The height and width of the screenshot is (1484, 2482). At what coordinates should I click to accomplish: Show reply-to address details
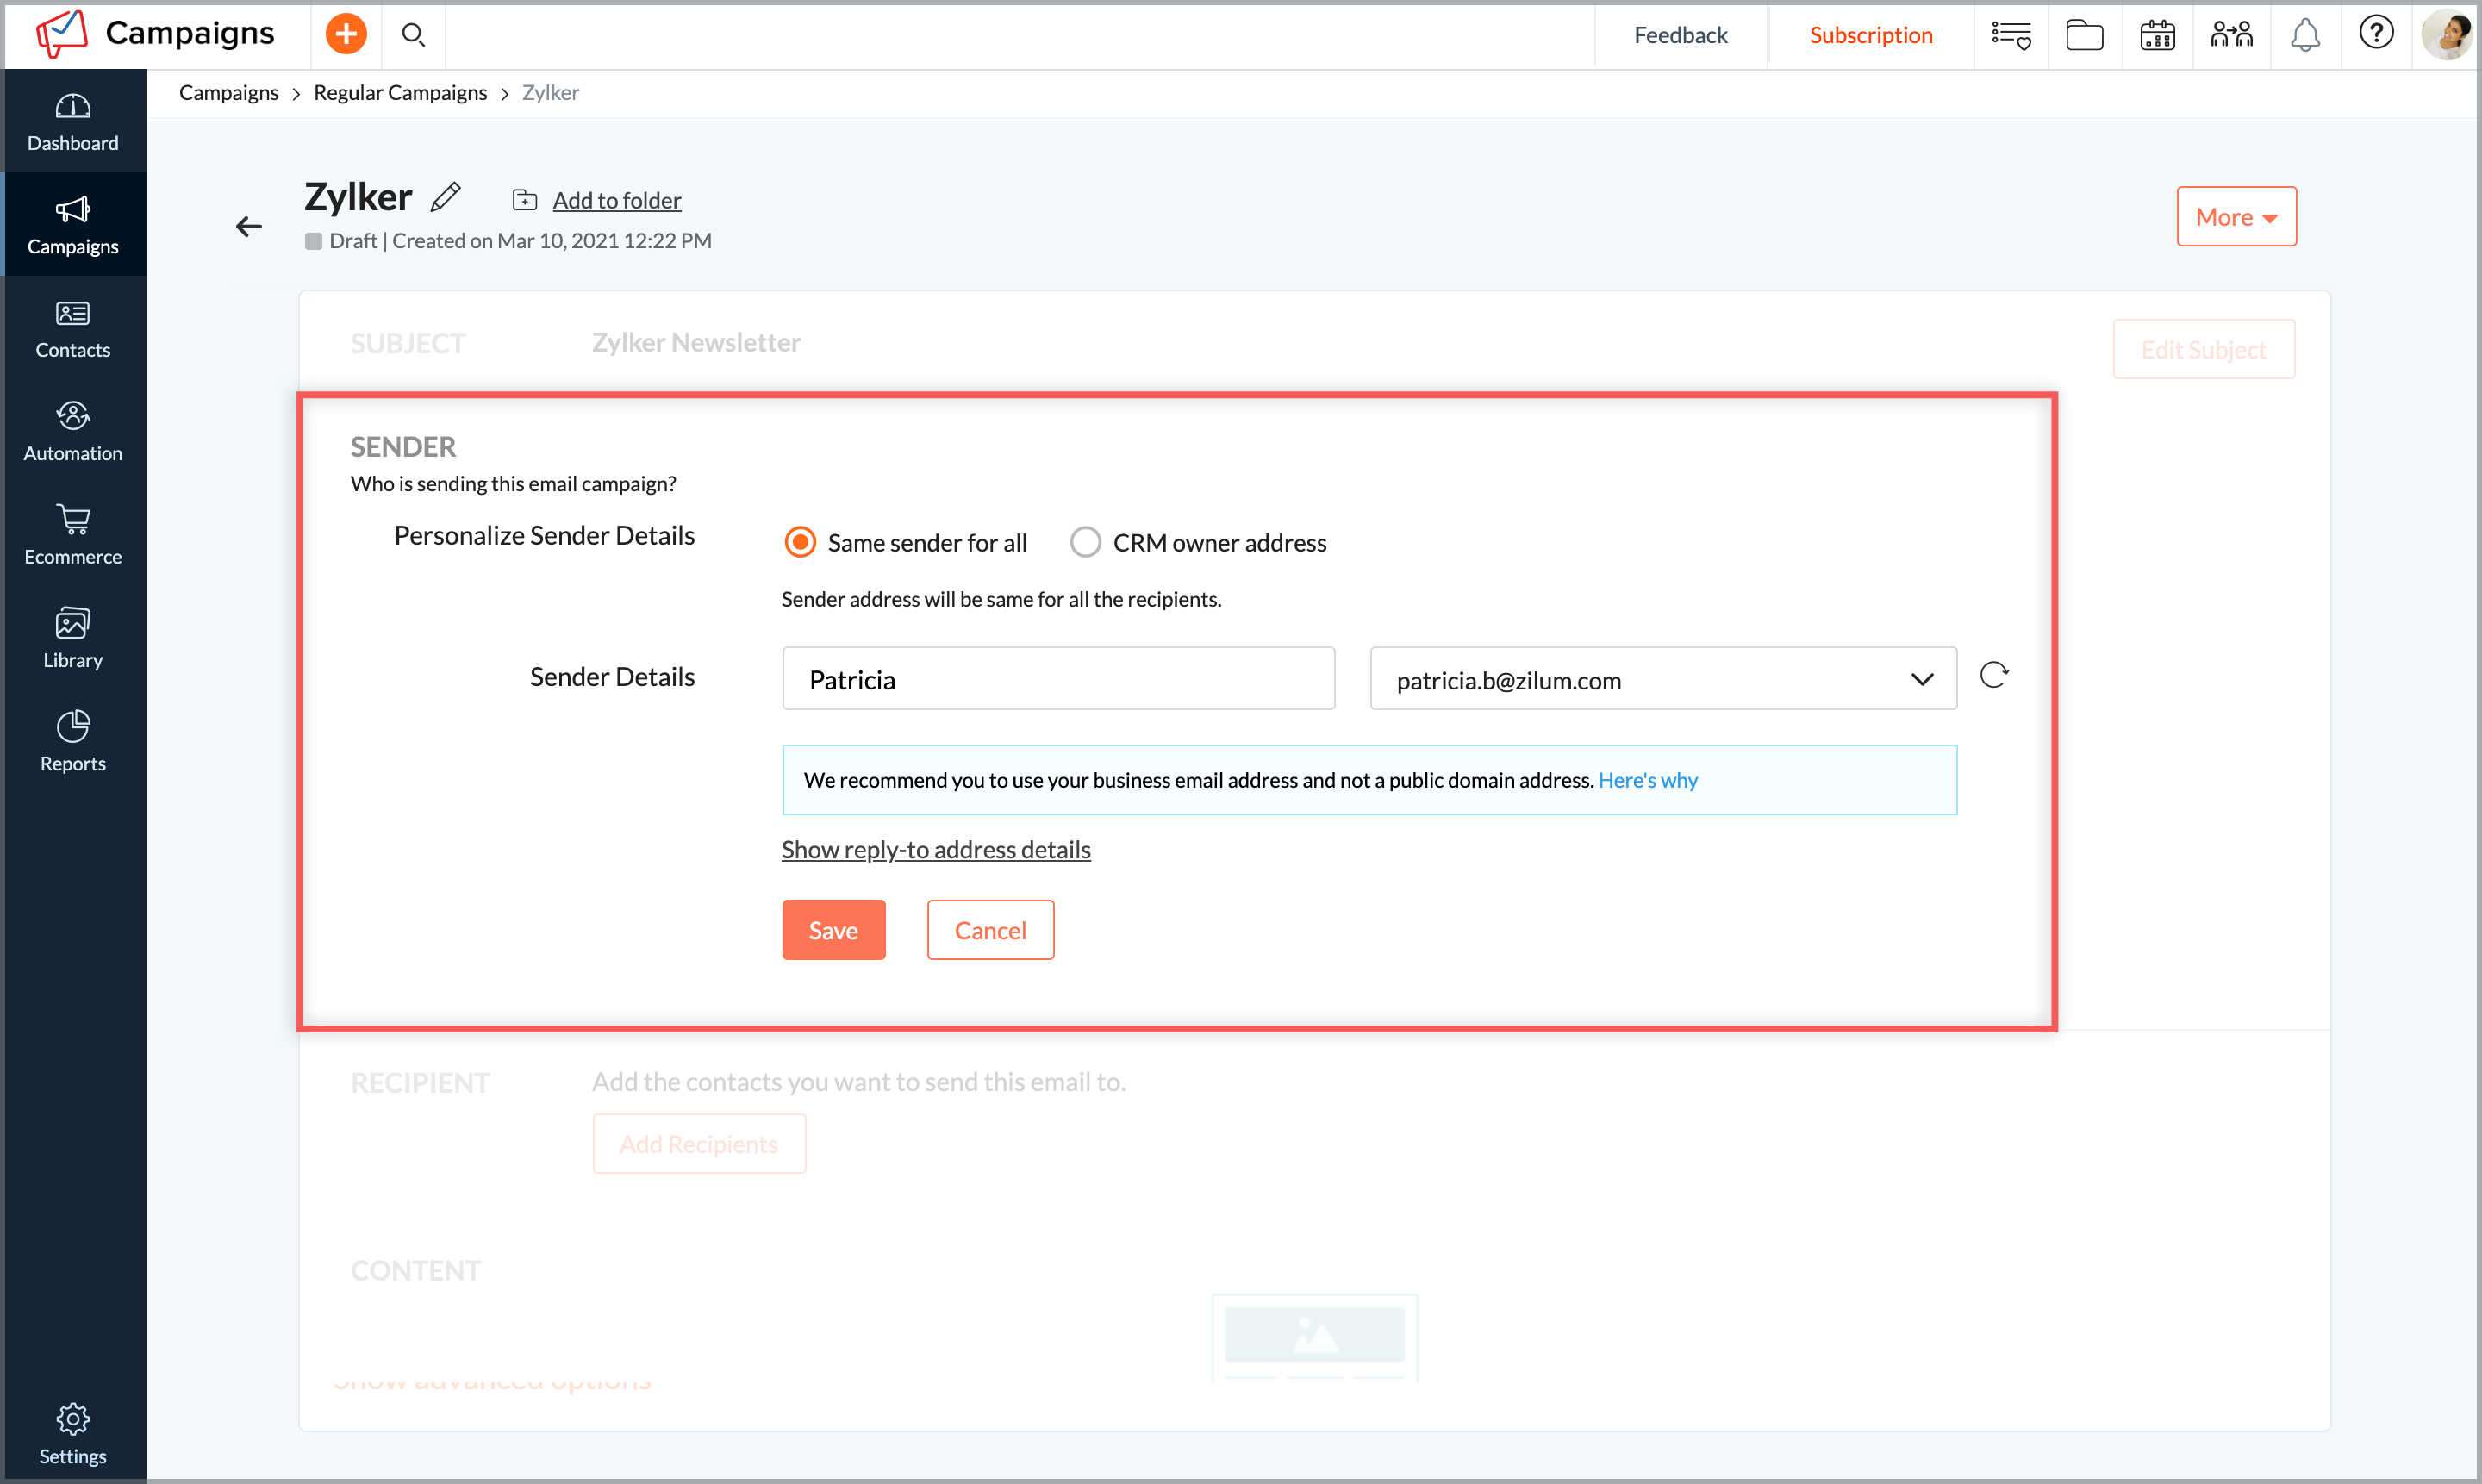(x=936, y=849)
